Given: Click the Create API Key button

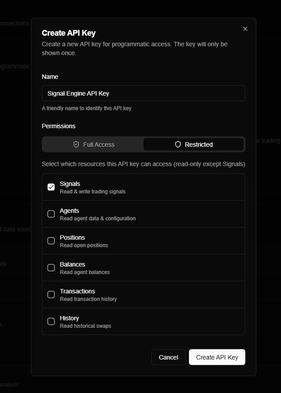Looking at the screenshot, I should pos(217,357).
